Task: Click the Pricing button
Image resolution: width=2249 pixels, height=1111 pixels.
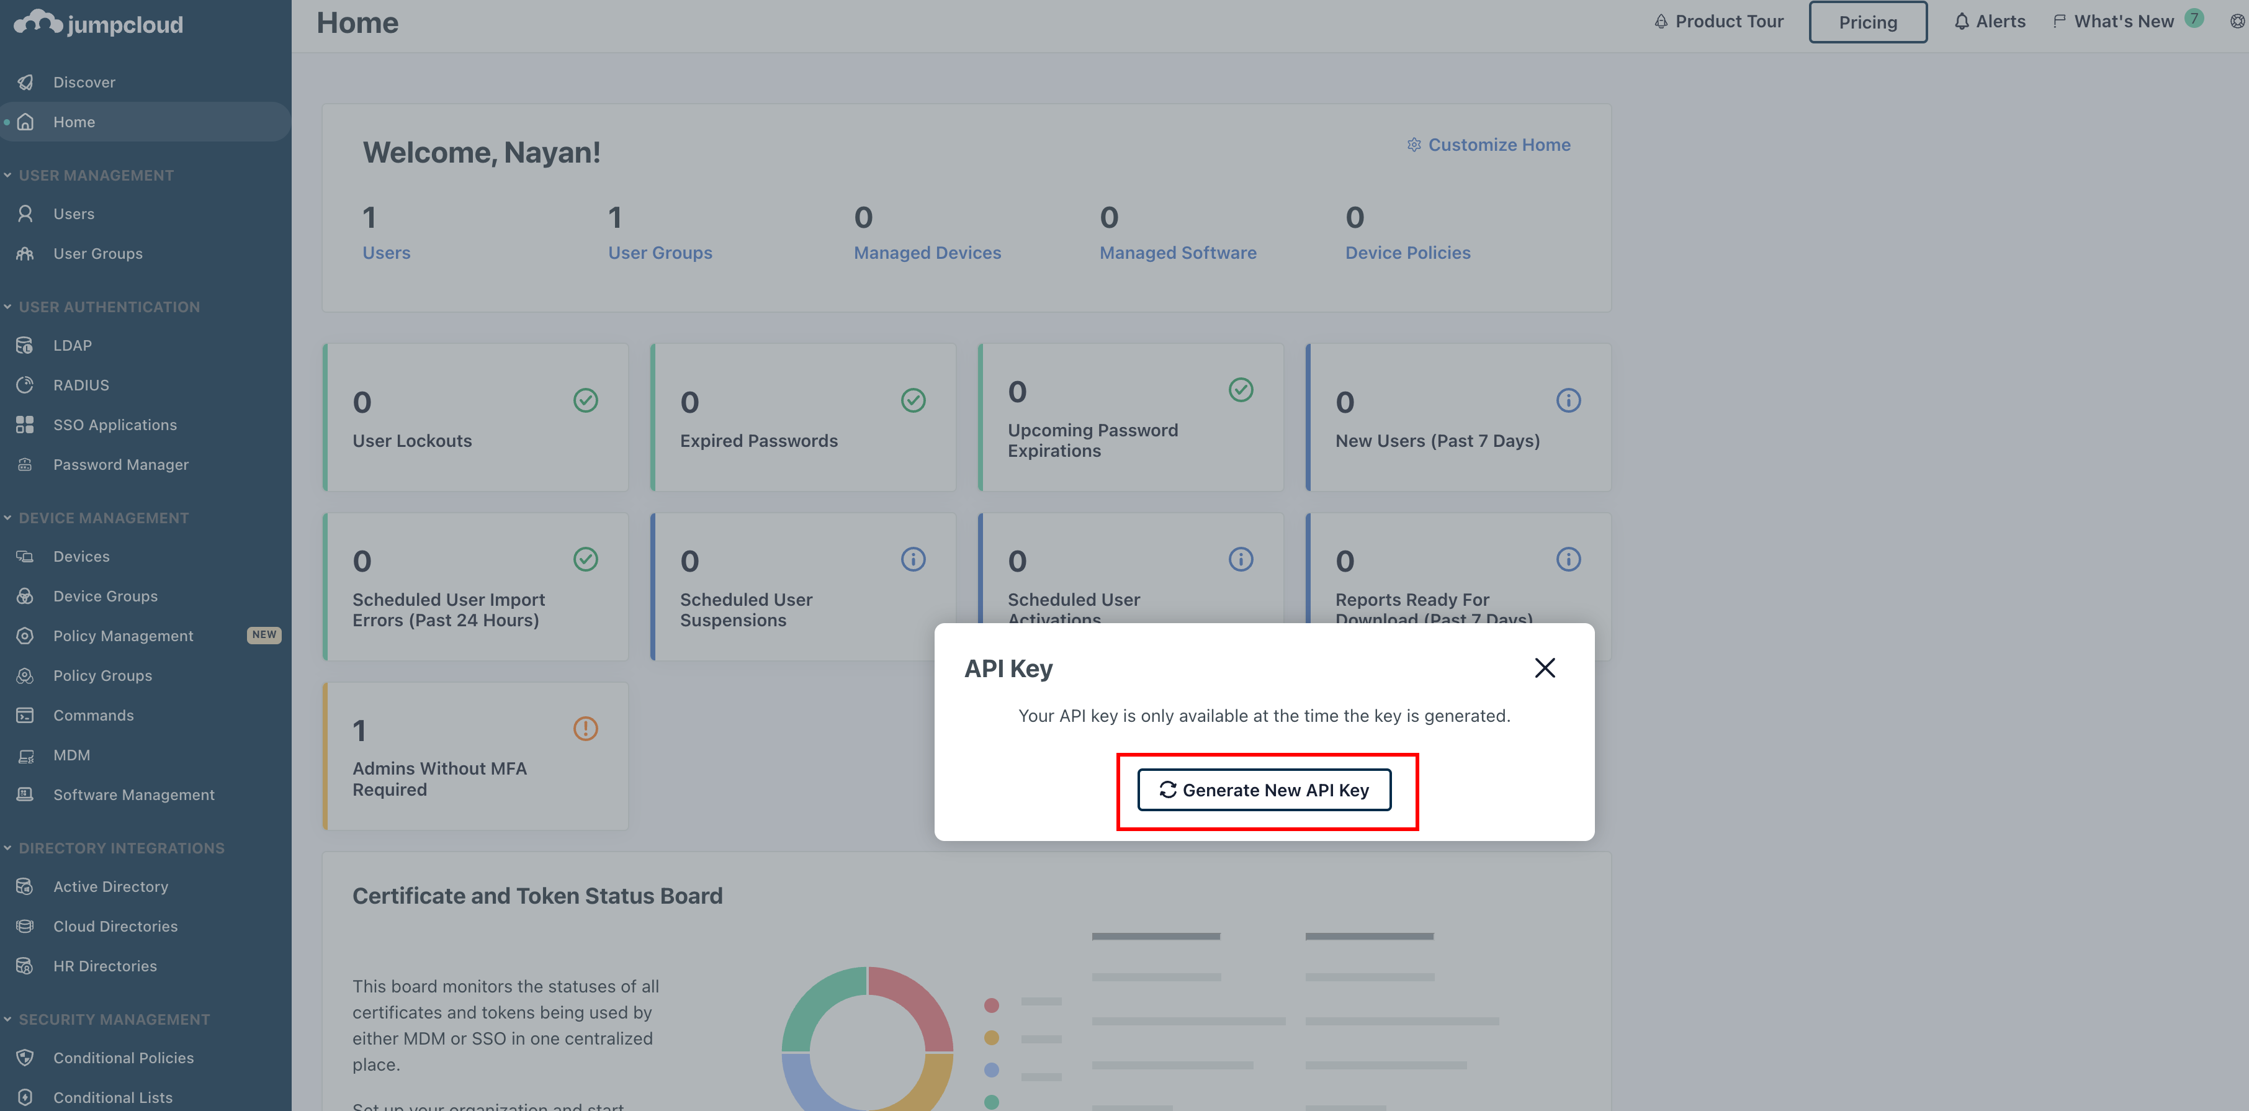Action: [x=1867, y=22]
